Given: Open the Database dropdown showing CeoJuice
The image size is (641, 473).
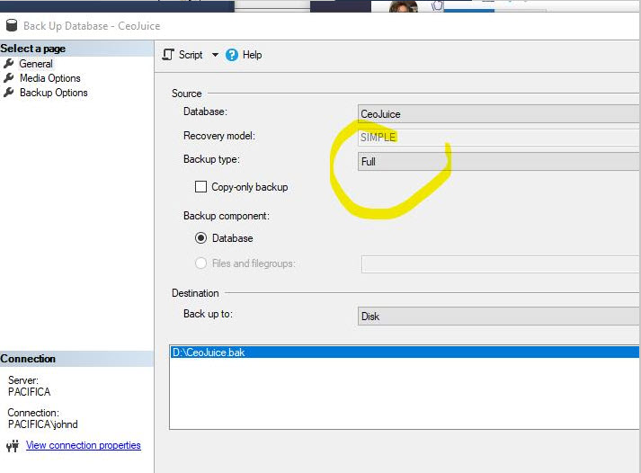Looking at the screenshot, I should tap(499, 113).
